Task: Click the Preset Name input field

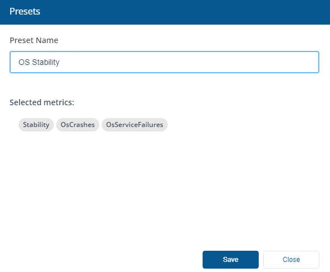Action: click(x=164, y=62)
